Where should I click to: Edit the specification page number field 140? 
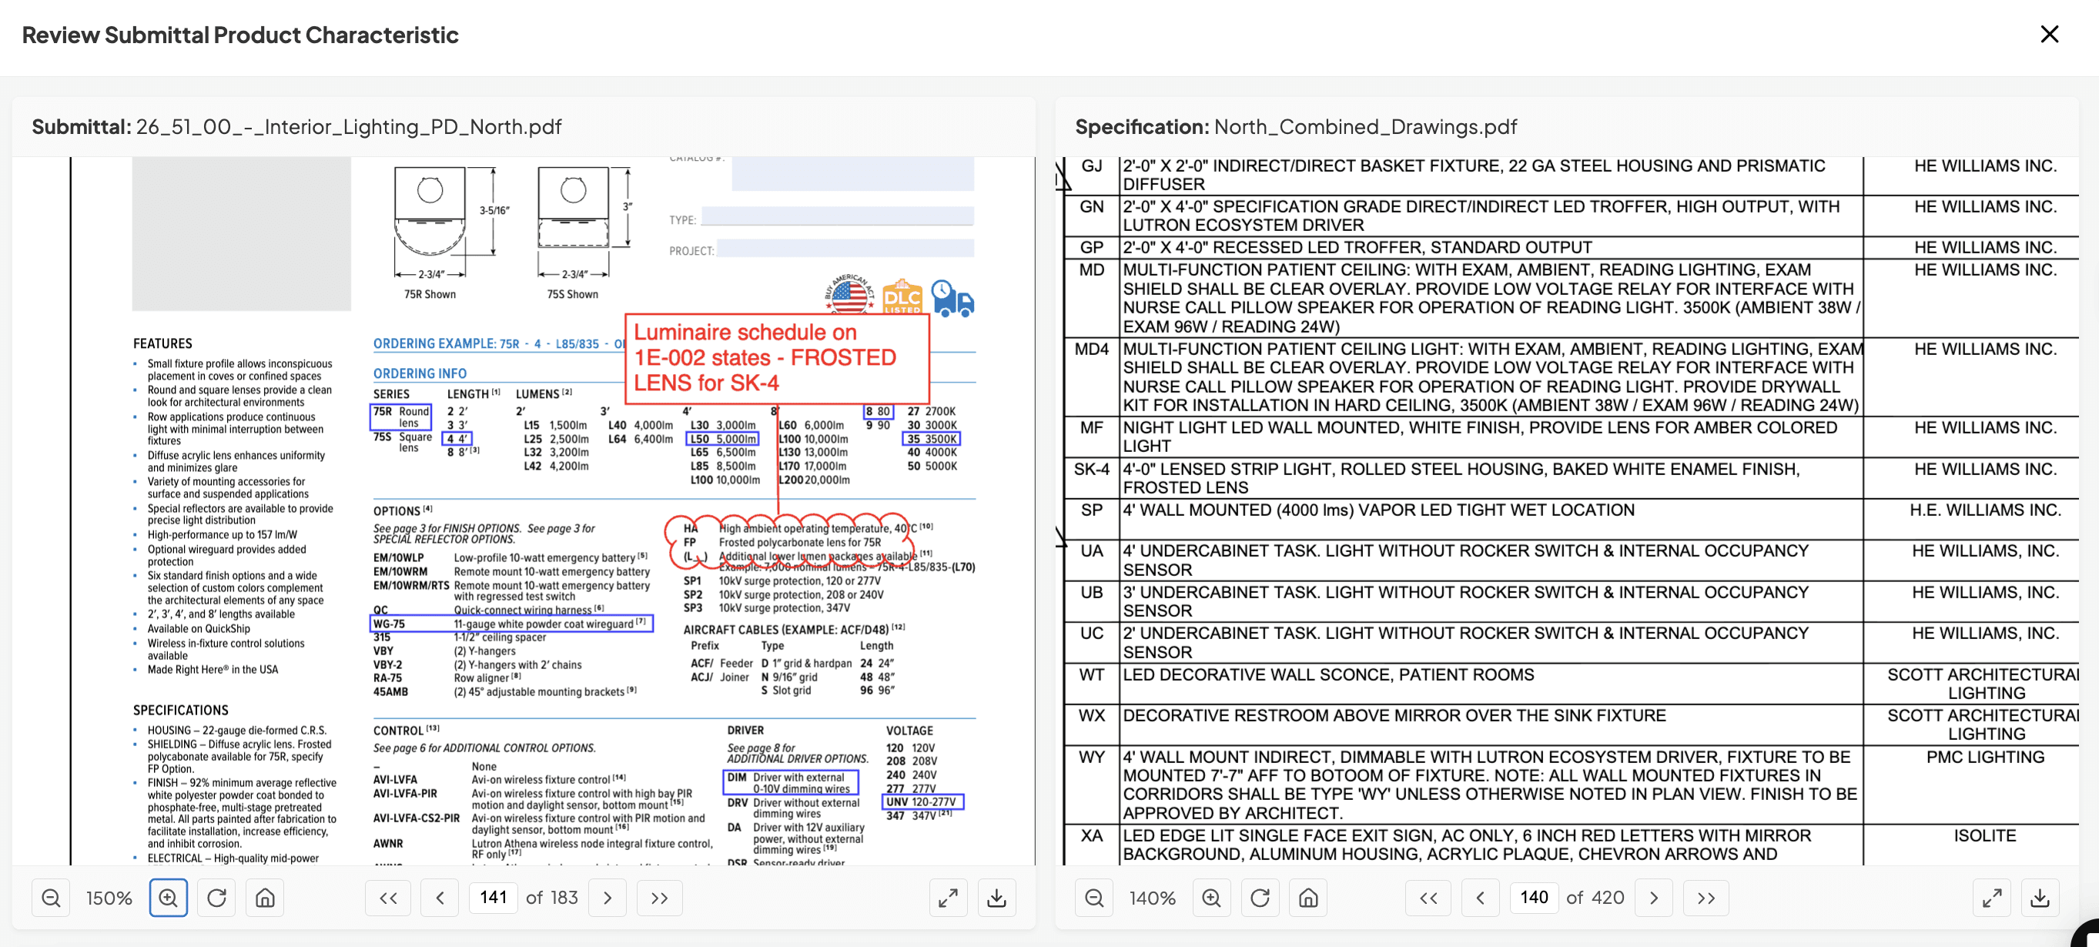pos(1534,897)
